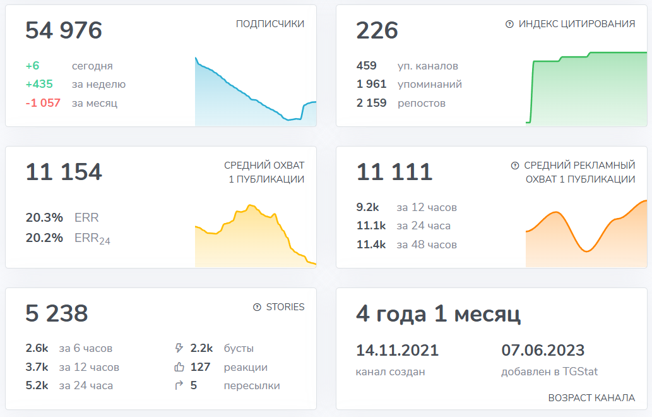The height and width of the screenshot is (417, 652).
Task: Click the thumbs-up icon next to реакции
Action: pos(179,366)
